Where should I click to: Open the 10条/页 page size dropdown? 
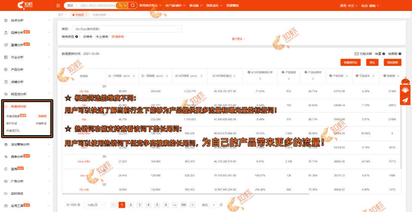94,205
